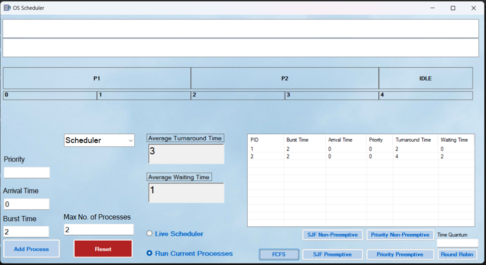Run the Round Robin algorithm

pos(457,255)
